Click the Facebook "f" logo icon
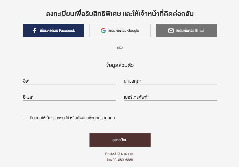Screen dimensions: 239x167 [x=35, y=30]
